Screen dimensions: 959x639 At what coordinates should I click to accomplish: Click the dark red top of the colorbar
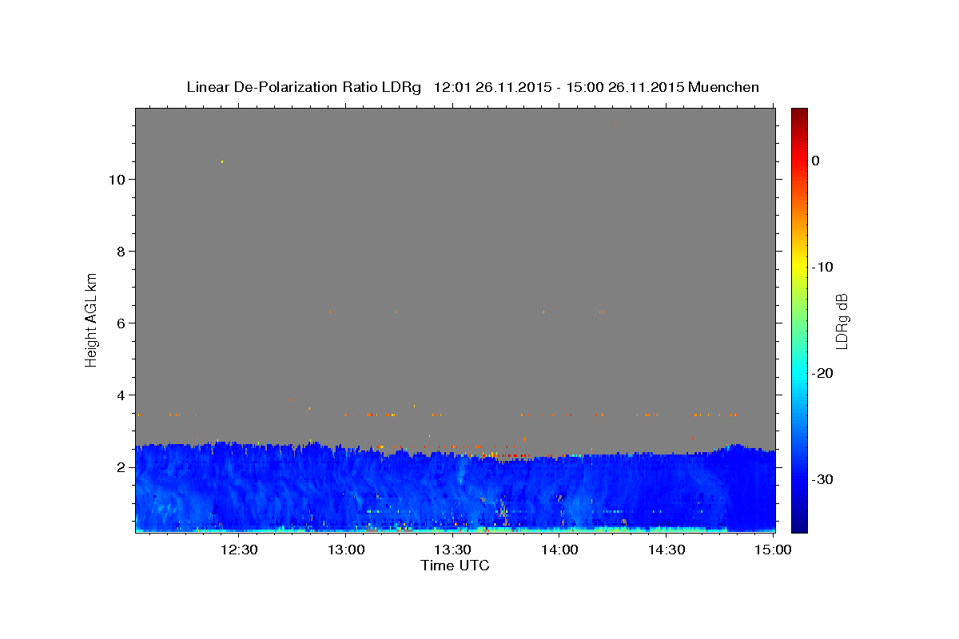pos(799,114)
